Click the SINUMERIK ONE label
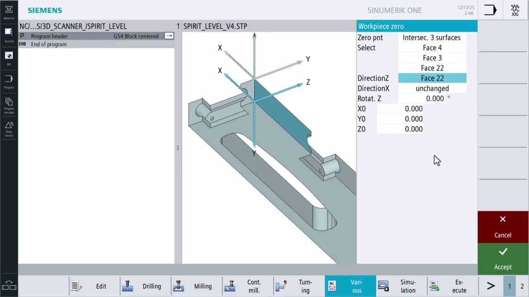This screenshot has height=297, width=529. click(x=395, y=10)
